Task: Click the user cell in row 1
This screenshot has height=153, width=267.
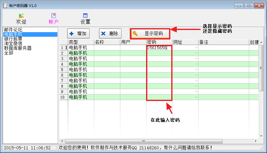Action: click(133, 48)
